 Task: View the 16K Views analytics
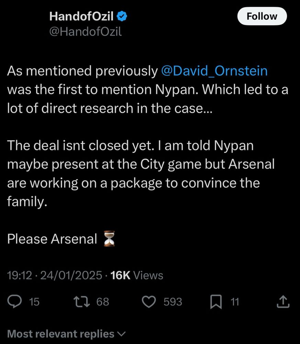[137, 275]
